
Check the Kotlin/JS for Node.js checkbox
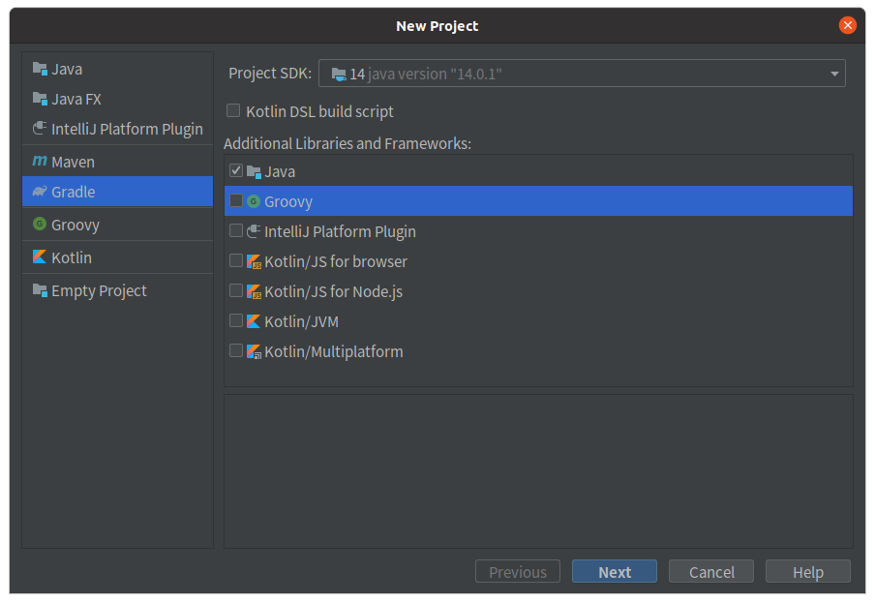pos(236,290)
